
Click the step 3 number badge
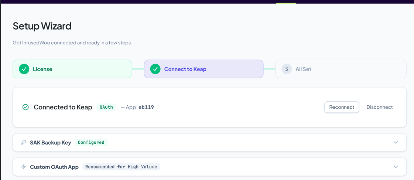pyautogui.click(x=287, y=69)
